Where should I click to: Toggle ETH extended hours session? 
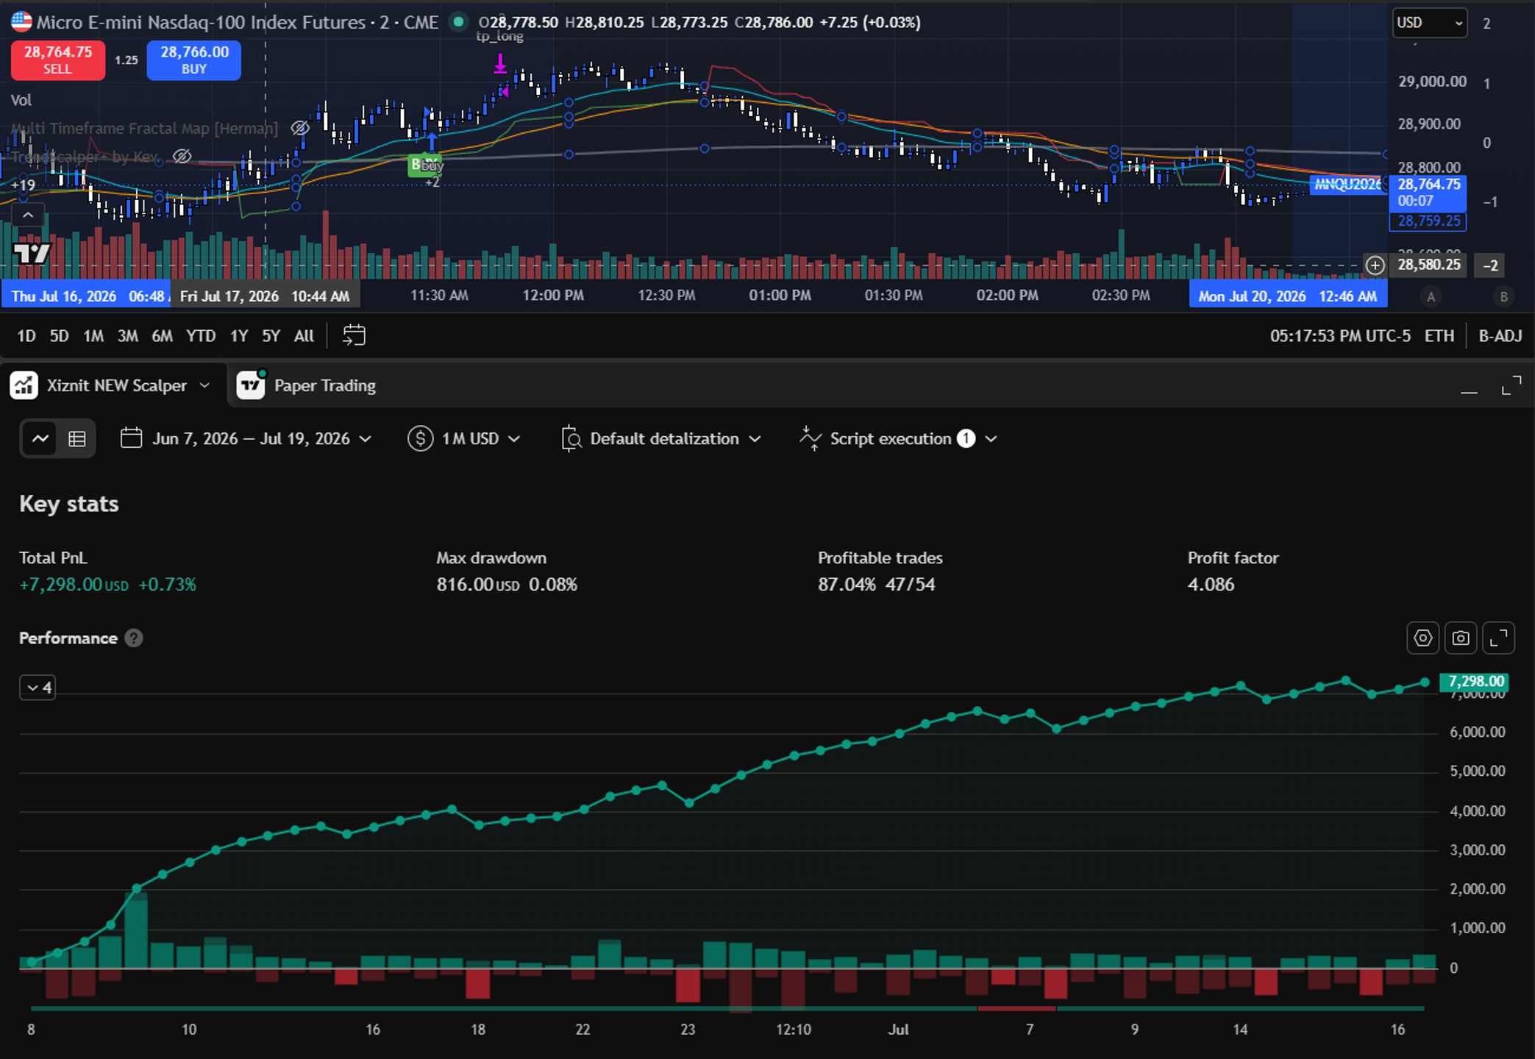[x=1439, y=336]
